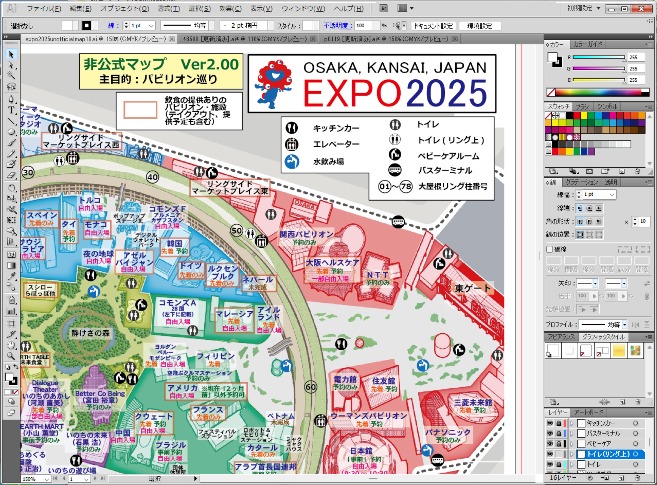Select the Pencil tool
The image size is (657, 485).
point(11,154)
